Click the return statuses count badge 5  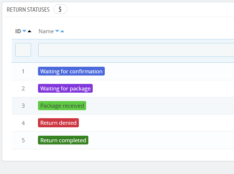tap(60, 9)
